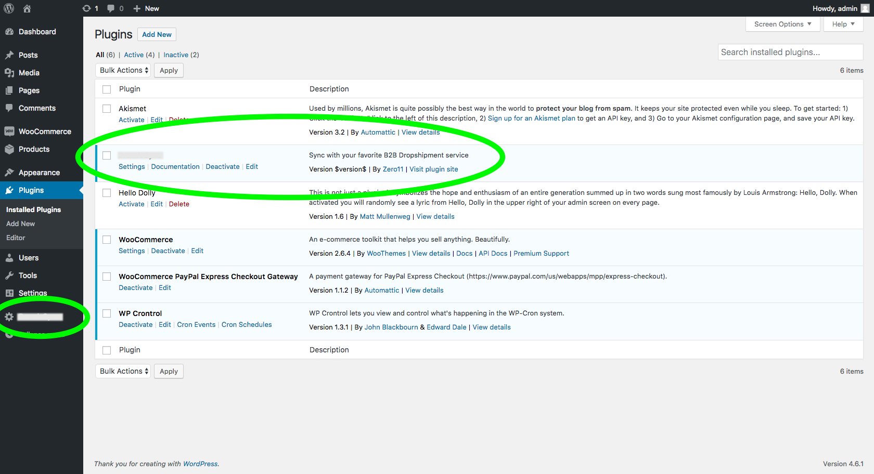Open the WordPress footer link
This screenshot has width=874, height=474.
pos(200,464)
